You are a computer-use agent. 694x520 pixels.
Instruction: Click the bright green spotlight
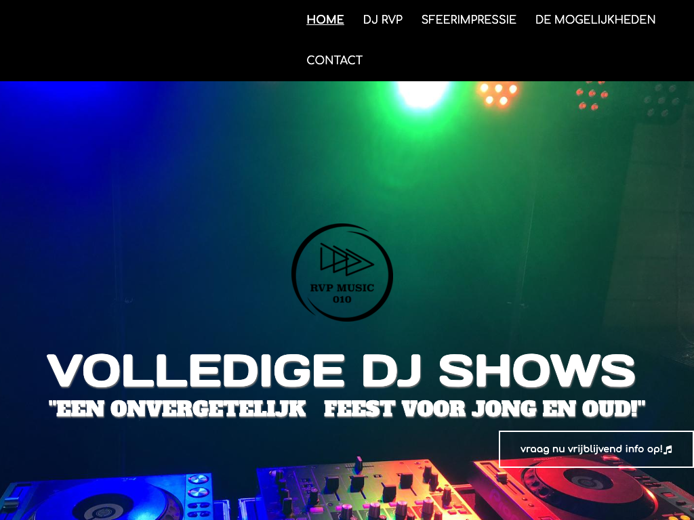point(423,93)
